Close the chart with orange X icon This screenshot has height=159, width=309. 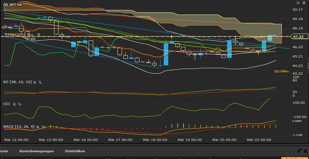coord(304,3)
